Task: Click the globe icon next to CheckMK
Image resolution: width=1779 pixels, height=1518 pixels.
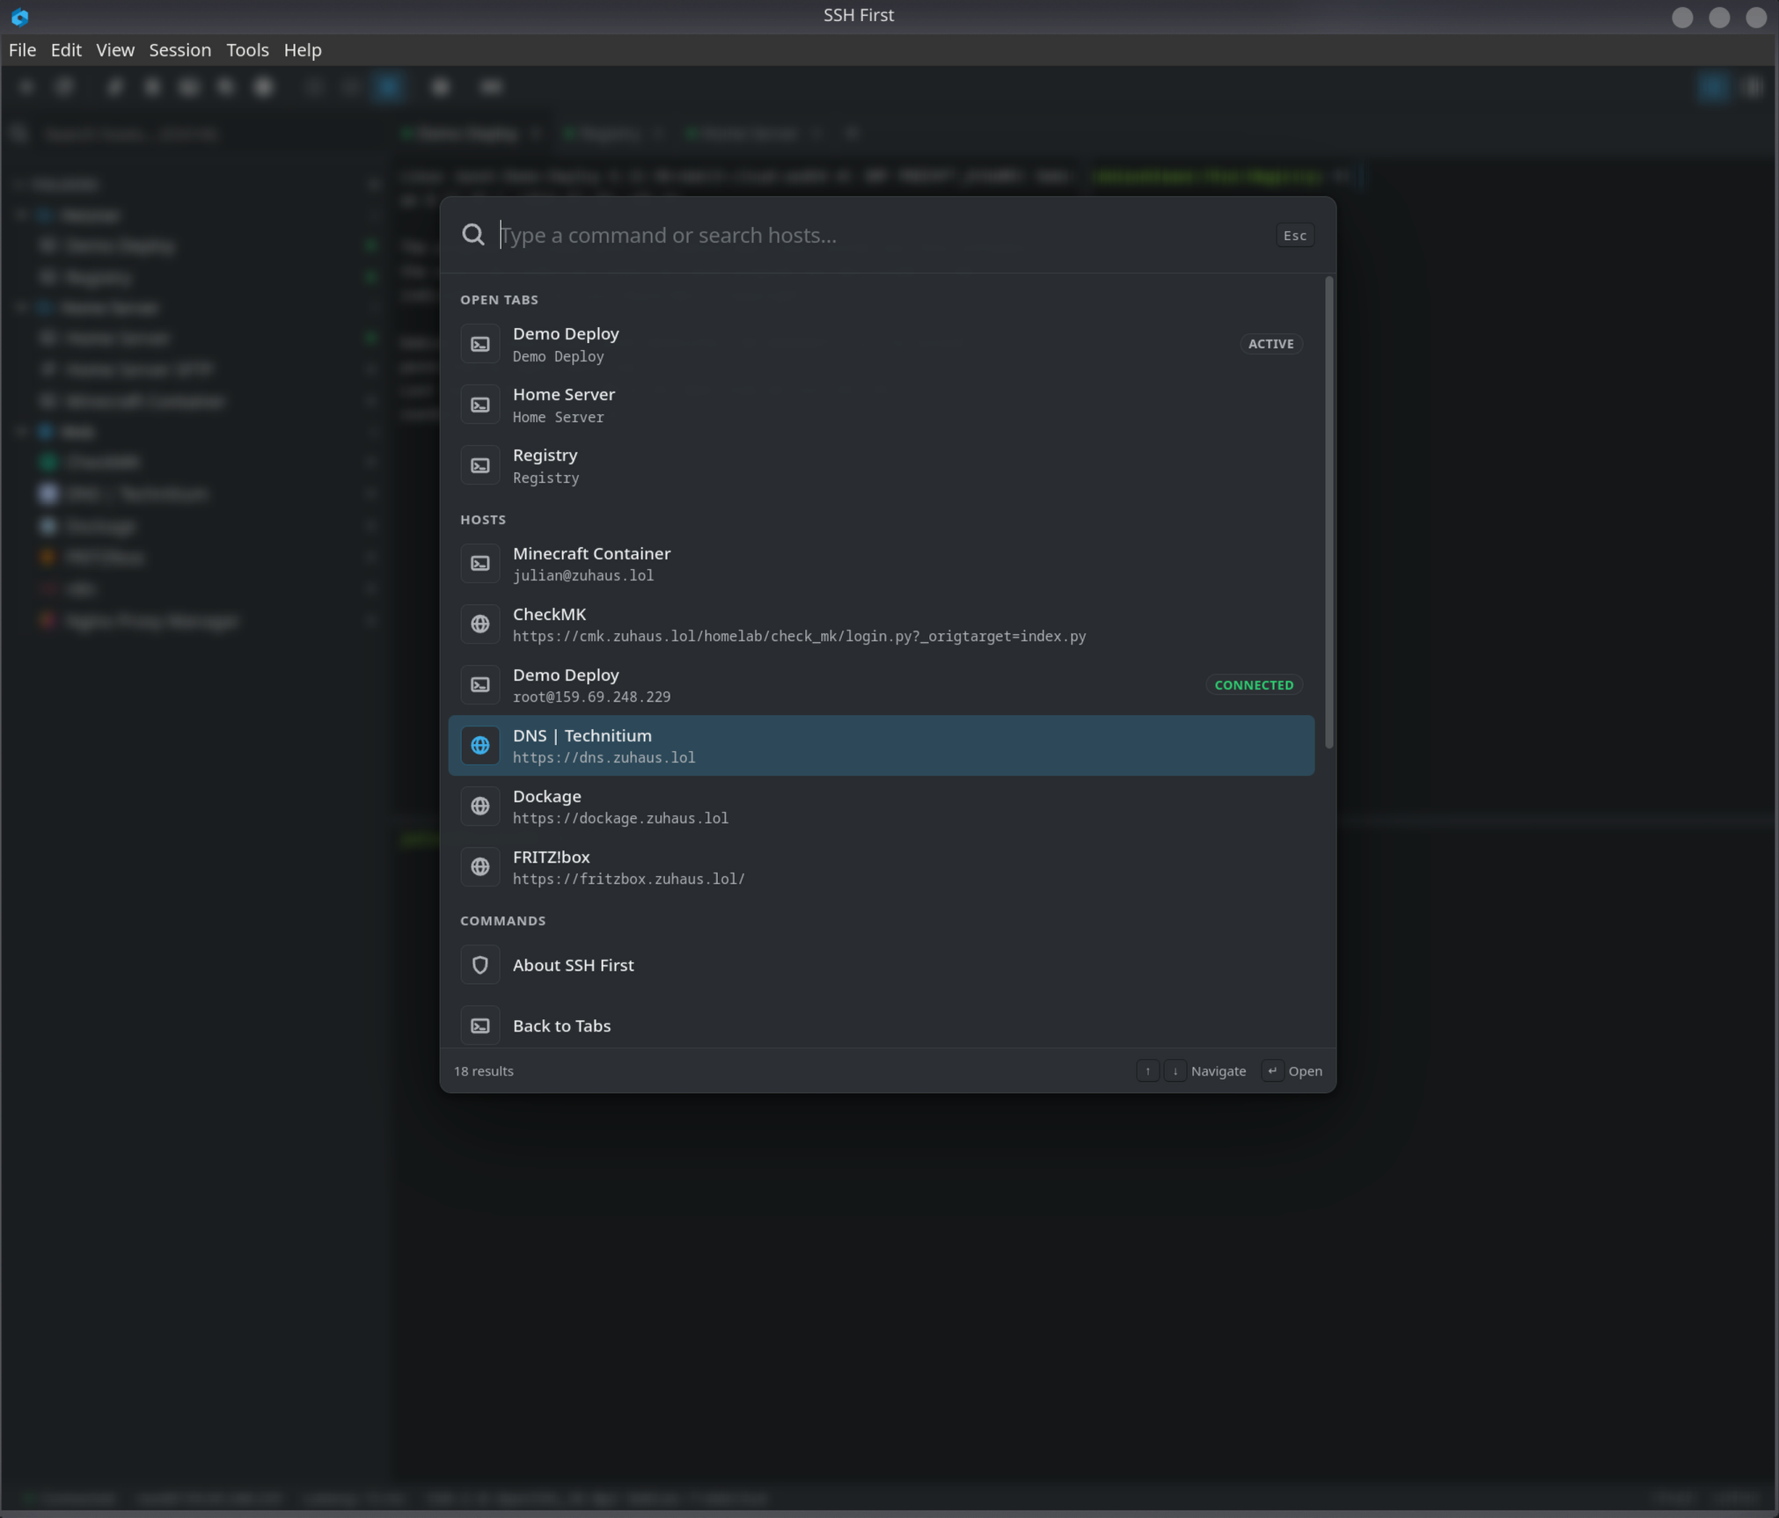Action: point(480,624)
